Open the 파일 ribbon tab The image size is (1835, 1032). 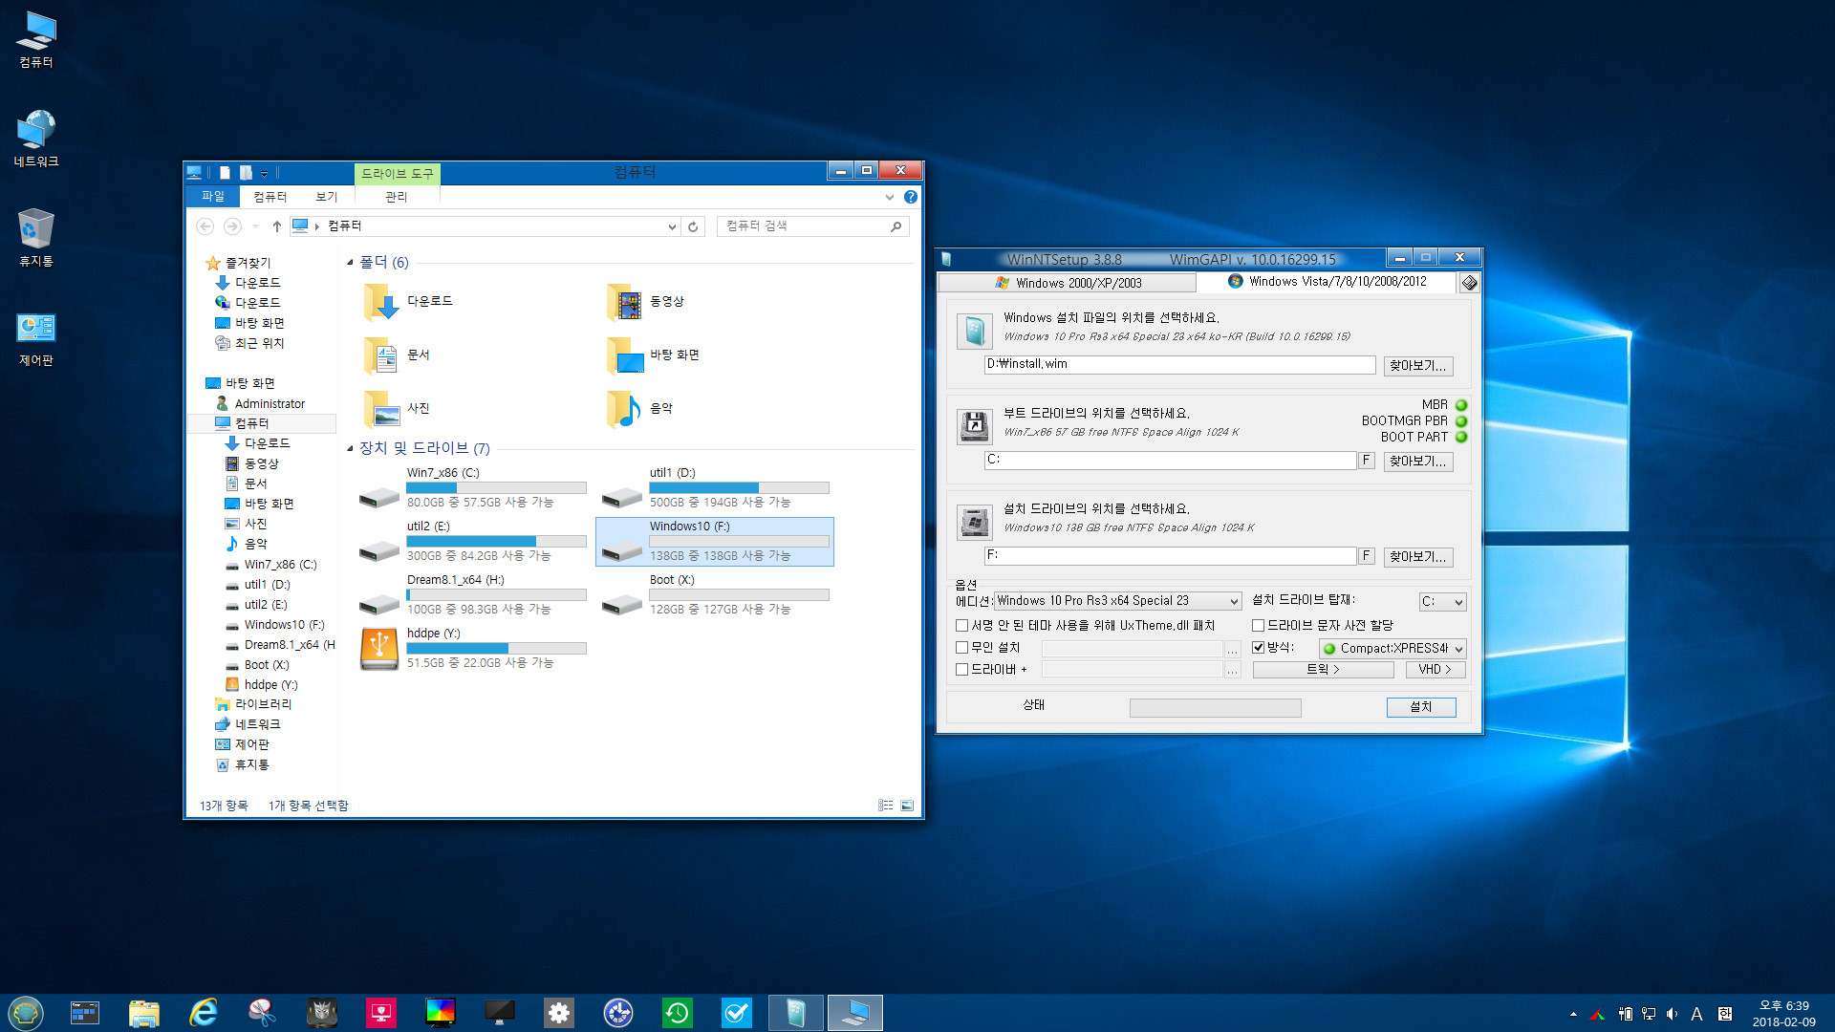(212, 197)
